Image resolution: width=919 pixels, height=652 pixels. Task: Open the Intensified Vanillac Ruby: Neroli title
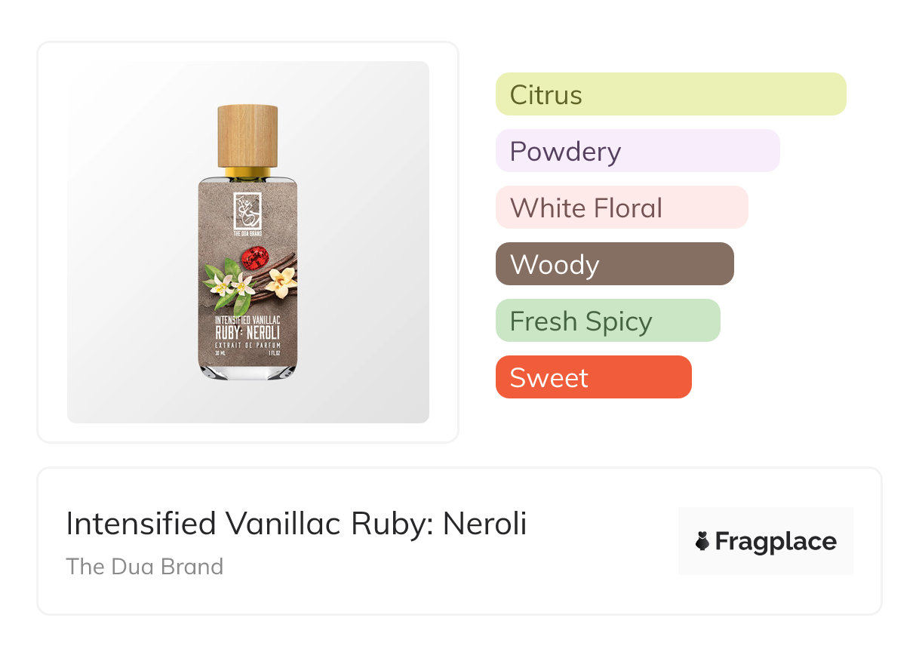coord(296,524)
